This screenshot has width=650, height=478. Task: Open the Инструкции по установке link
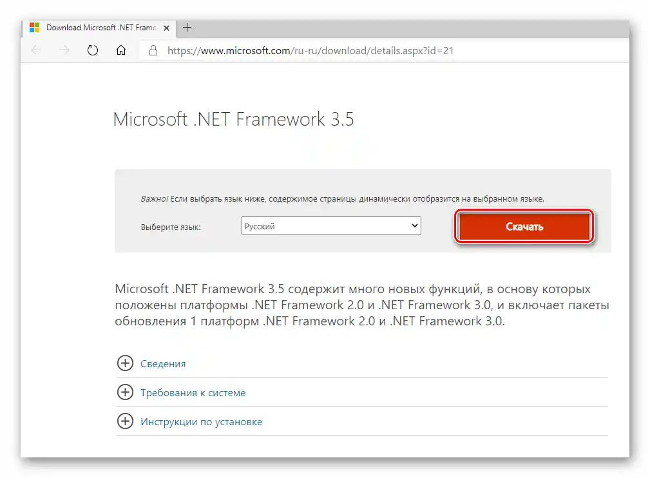pos(201,422)
